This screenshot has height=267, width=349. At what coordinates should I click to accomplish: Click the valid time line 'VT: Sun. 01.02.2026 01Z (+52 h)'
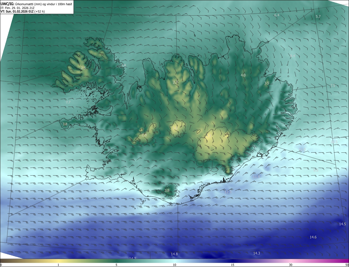23,11
